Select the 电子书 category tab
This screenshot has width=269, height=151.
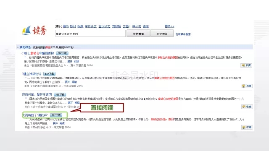tap(137, 26)
